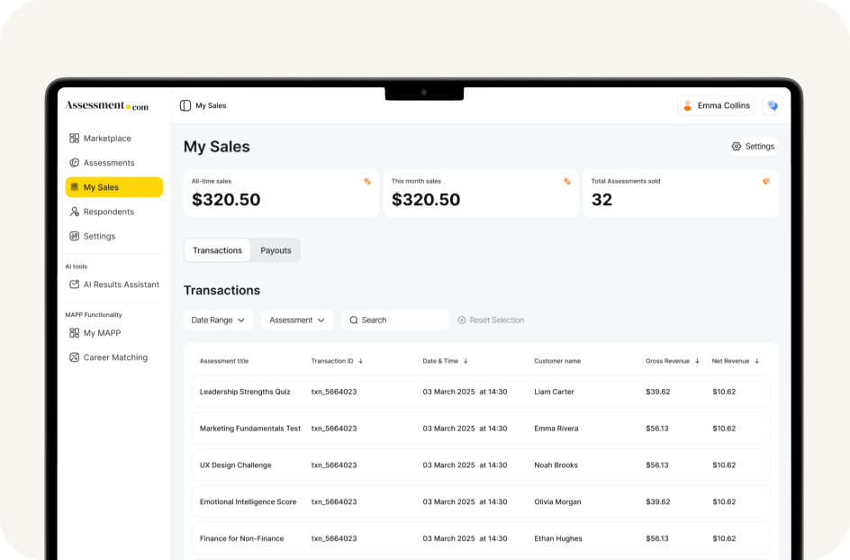Select the Career Matching icon
The image size is (850, 560).
pos(76,357)
